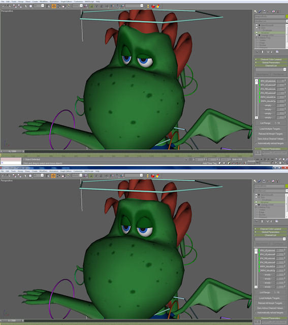This screenshot has height=325, width=288.
Task: Select the Move tool in upper window toolbar
Action: [x=54, y=6]
